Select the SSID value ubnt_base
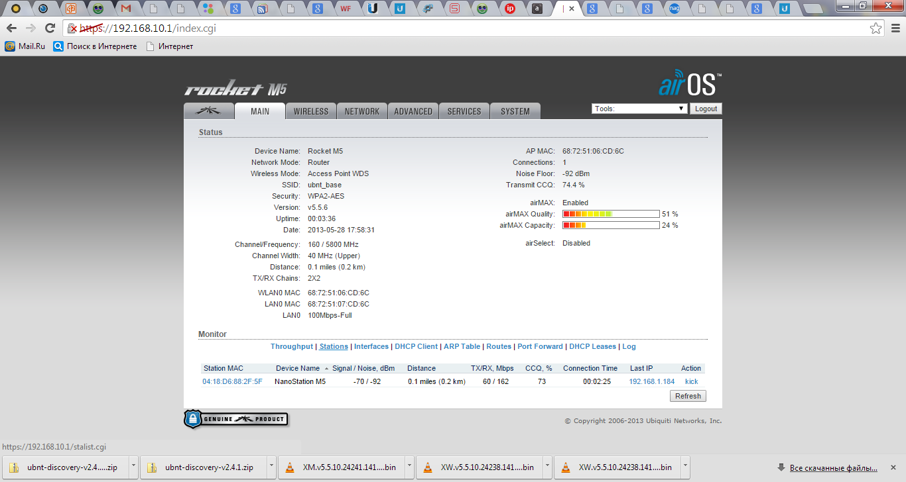The width and height of the screenshot is (906, 482). click(x=325, y=185)
